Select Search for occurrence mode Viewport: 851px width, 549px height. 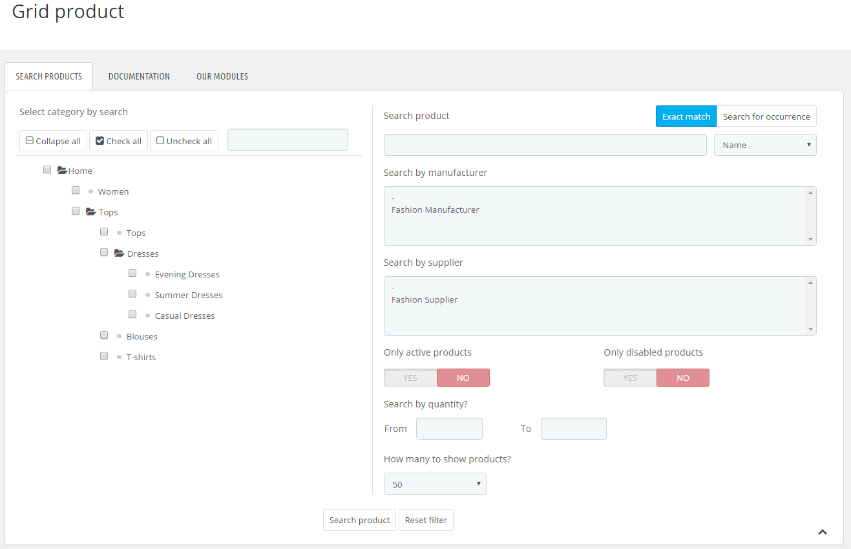coord(766,116)
